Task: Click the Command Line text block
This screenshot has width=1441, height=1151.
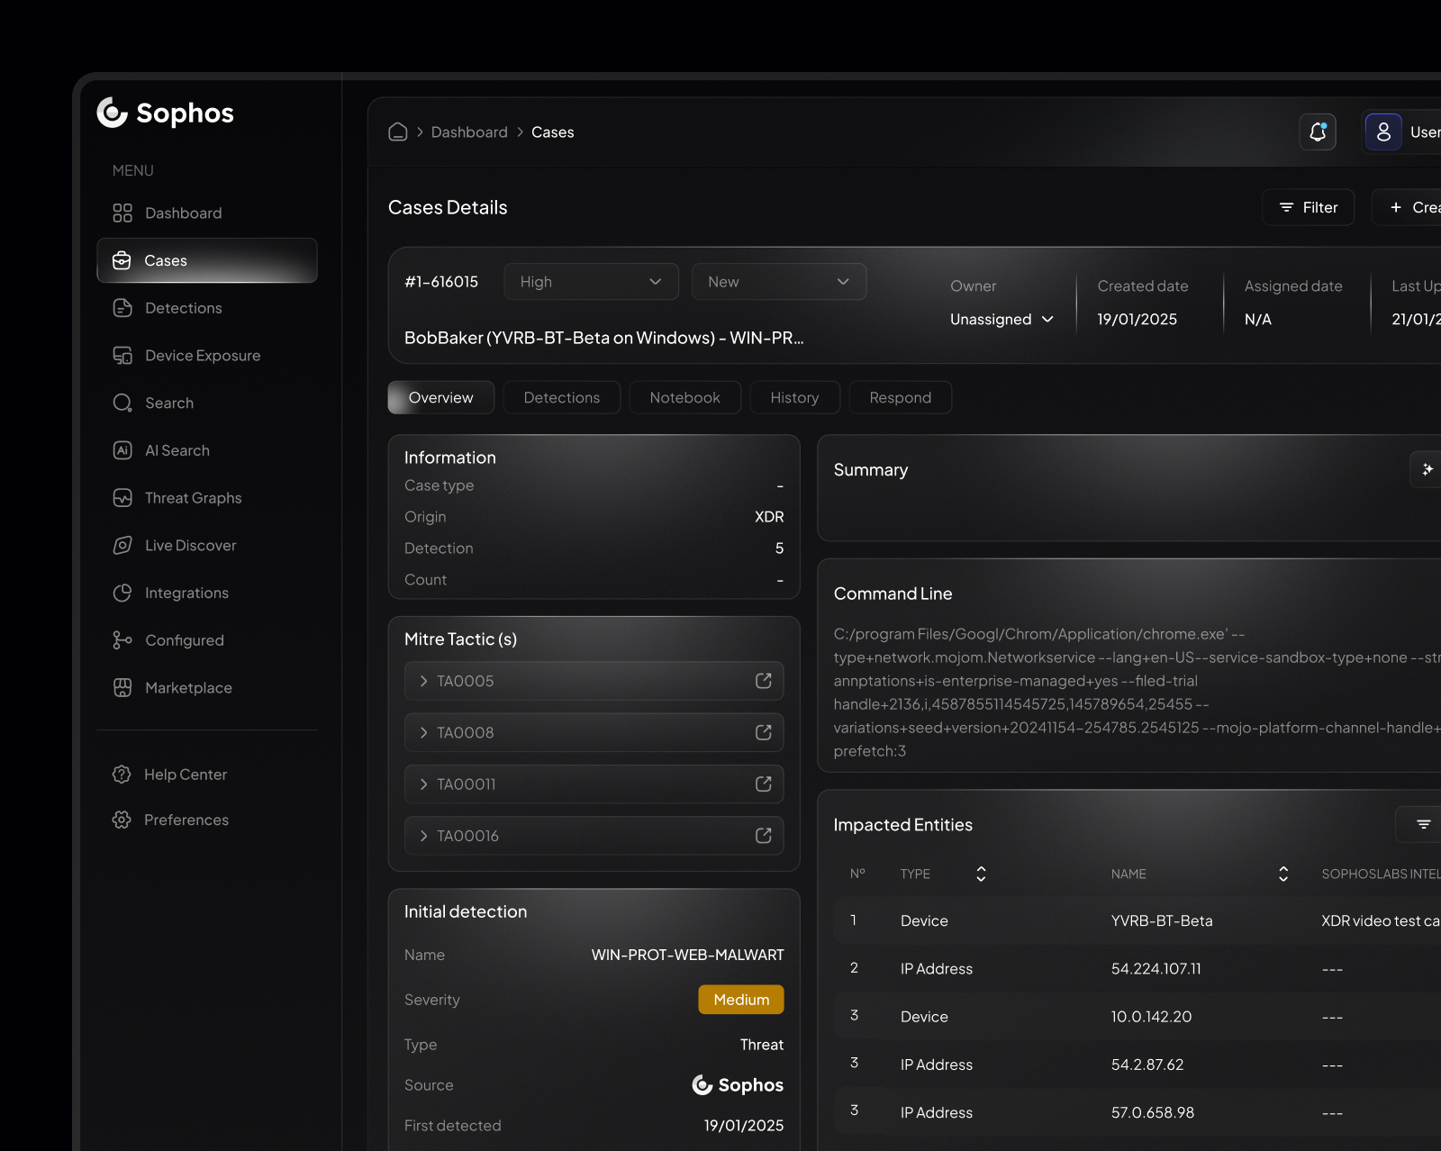Action: [x=1137, y=693]
